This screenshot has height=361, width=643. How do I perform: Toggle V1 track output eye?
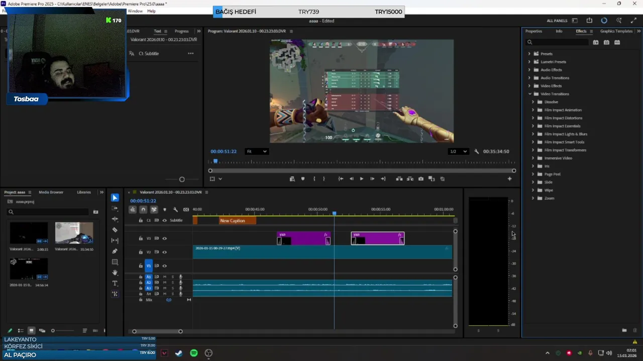164,266
